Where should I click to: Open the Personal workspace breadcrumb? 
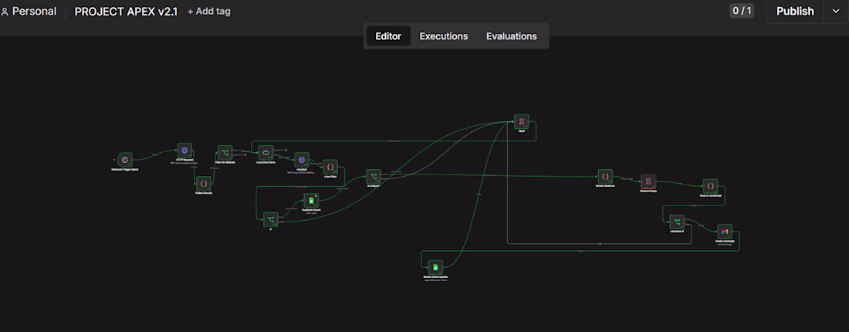34,12
